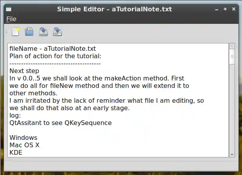Click the 'QtAssitant to see QKeySequence' line
242x175 pixels.
pyautogui.click(x=61, y=123)
